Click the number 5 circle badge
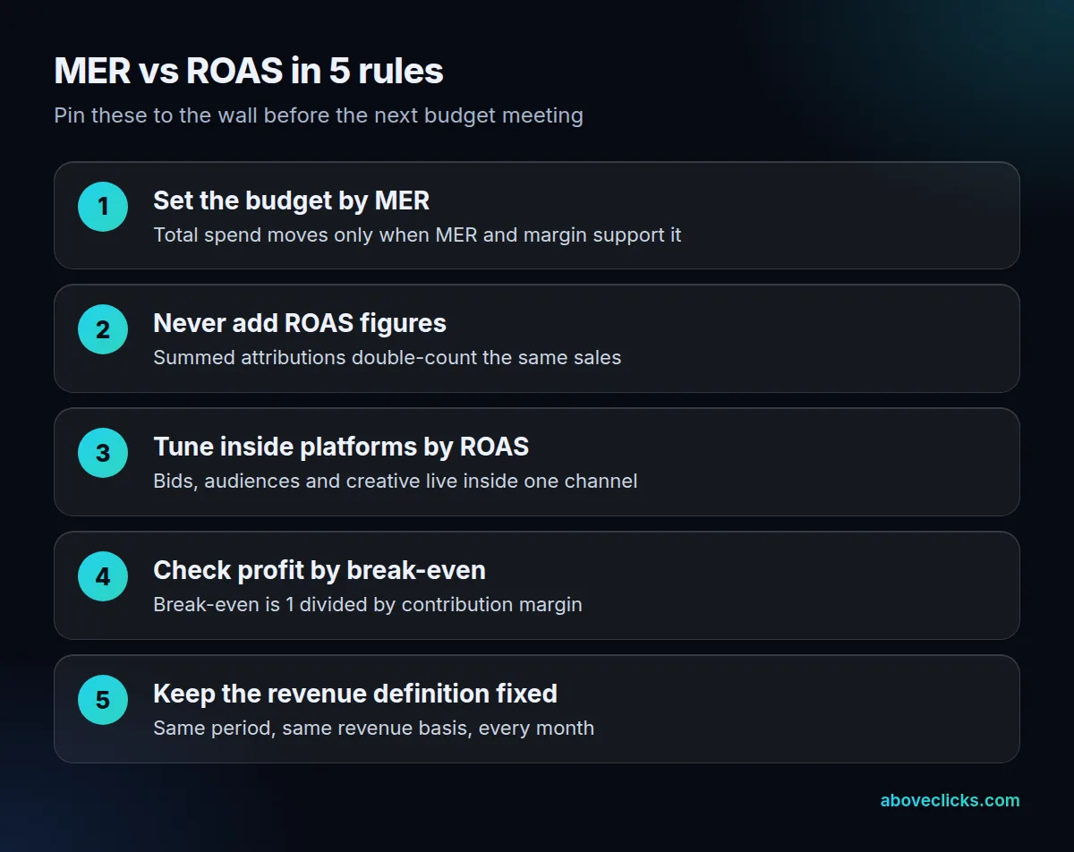 tap(103, 701)
